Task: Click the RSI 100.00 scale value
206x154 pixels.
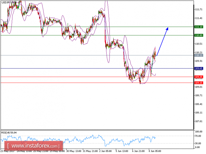Action: (x=199, y=132)
